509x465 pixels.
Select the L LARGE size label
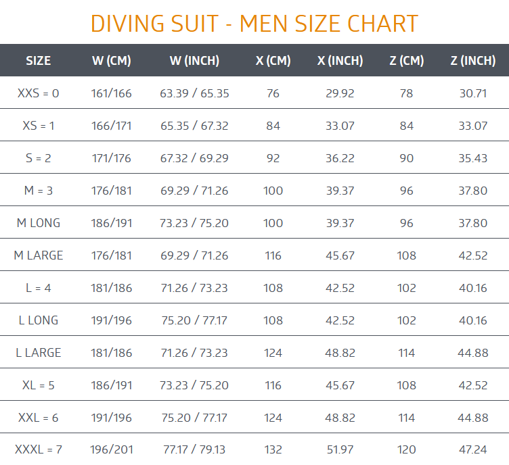(x=39, y=353)
